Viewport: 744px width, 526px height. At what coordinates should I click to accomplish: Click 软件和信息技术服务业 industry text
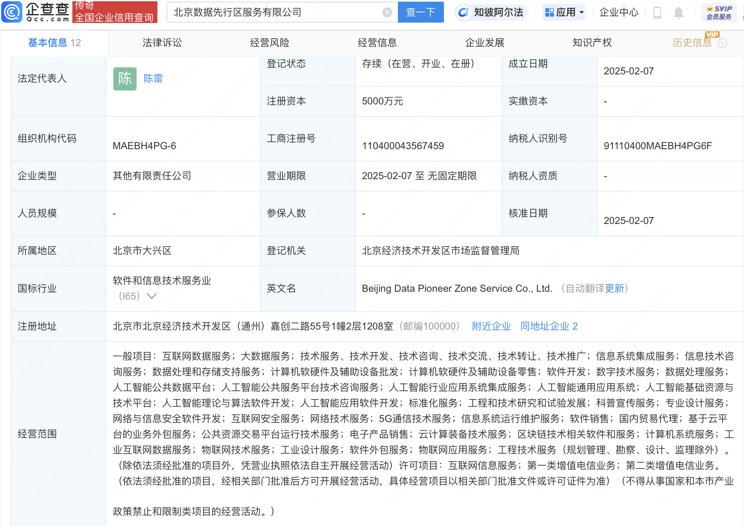162,281
